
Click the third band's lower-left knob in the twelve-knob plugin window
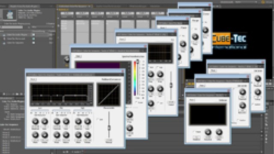coord(78,135)
